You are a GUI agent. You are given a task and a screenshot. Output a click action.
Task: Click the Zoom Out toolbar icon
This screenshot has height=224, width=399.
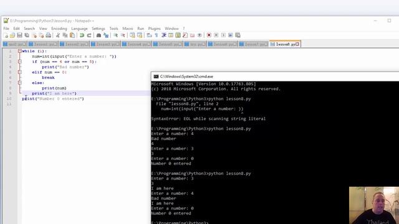[x=123, y=35]
